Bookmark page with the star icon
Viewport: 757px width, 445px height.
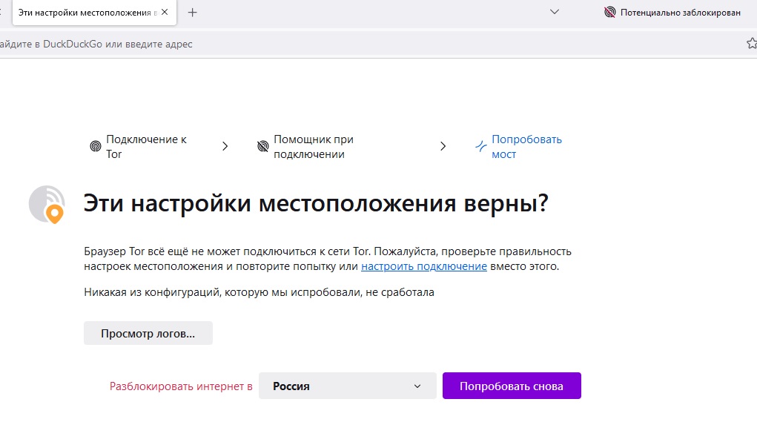coord(752,44)
